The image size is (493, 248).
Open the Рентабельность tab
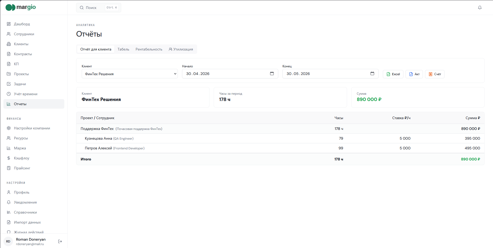click(x=149, y=49)
